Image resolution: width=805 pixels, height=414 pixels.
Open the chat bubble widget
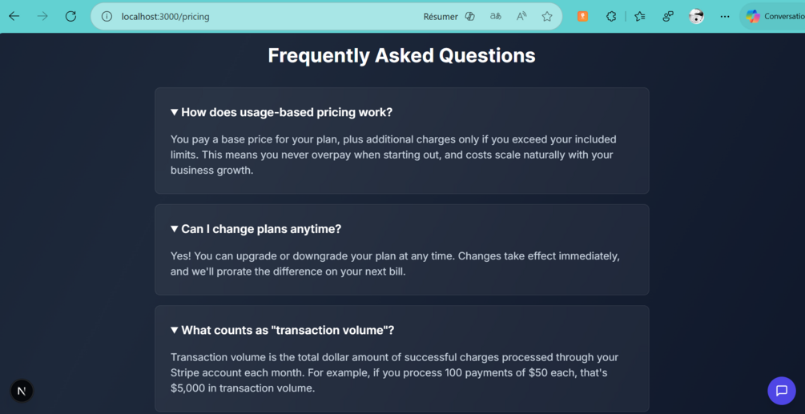782,391
